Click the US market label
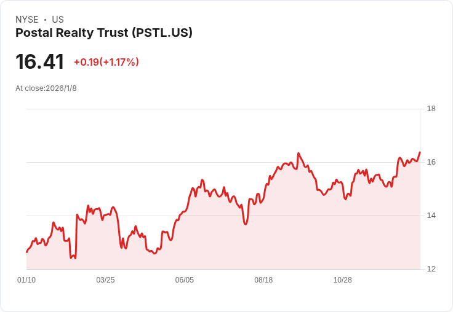453x312 pixels. 58,20
